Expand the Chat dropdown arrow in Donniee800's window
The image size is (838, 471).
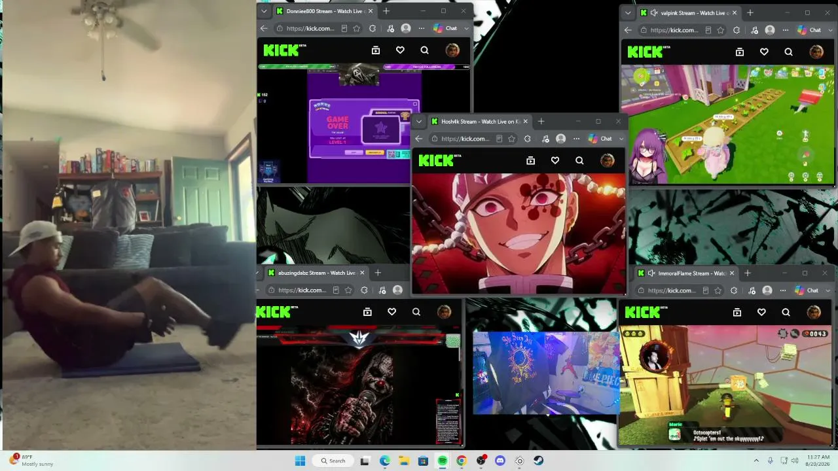point(466,29)
